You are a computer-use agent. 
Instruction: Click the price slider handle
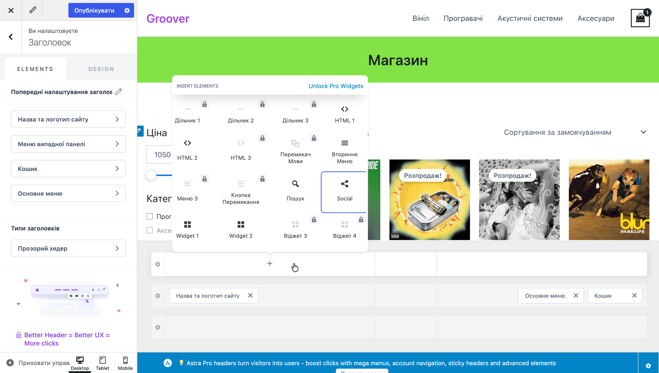[x=151, y=175]
